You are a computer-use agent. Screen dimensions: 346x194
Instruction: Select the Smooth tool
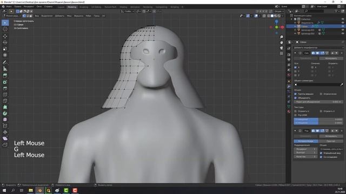5,120
